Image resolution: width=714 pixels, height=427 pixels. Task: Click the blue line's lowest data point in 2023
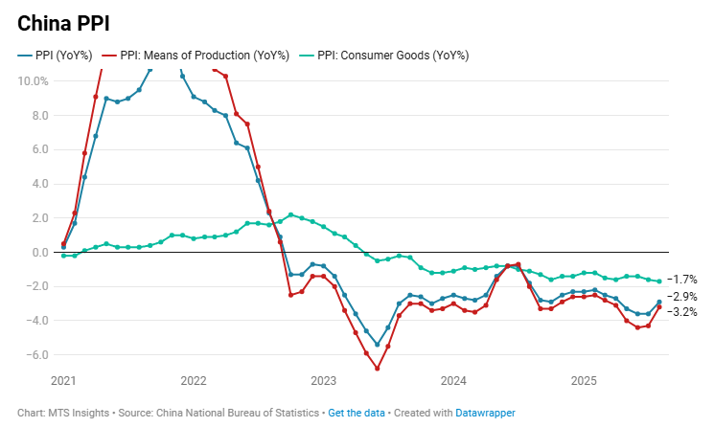tap(377, 345)
